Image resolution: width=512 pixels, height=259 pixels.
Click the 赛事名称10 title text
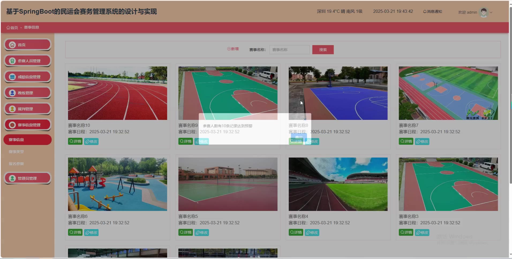[79, 125]
